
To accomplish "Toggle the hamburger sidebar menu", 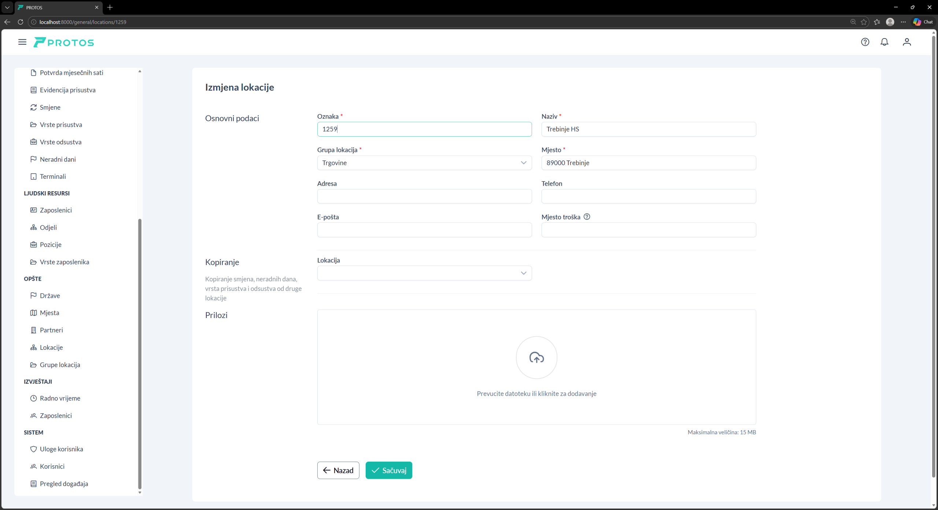I will [x=22, y=42].
